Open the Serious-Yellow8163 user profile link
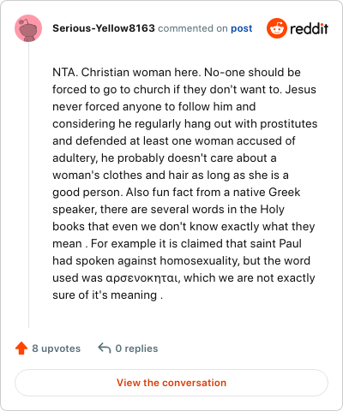The image size is (343, 411). [x=104, y=28]
